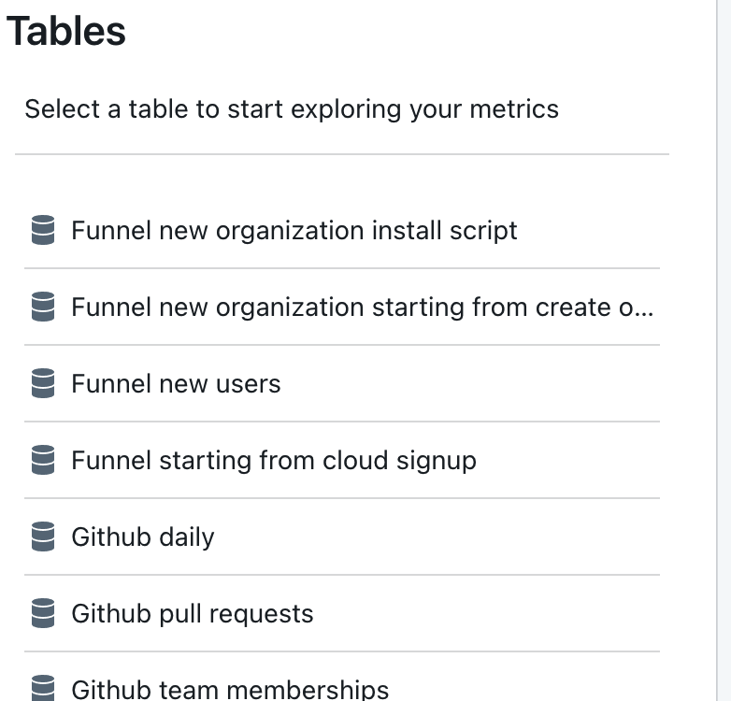Click the 'Select a table to start exploring' description

292,109
